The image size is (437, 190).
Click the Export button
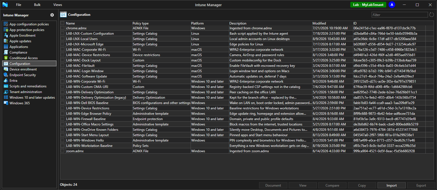pyautogui.click(x=421, y=185)
